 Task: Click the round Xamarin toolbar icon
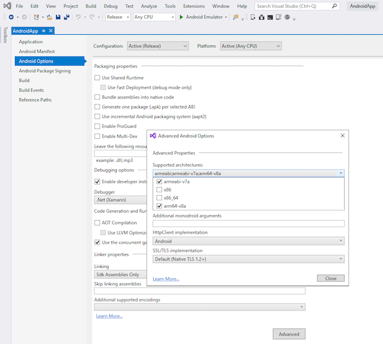click(287, 17)
